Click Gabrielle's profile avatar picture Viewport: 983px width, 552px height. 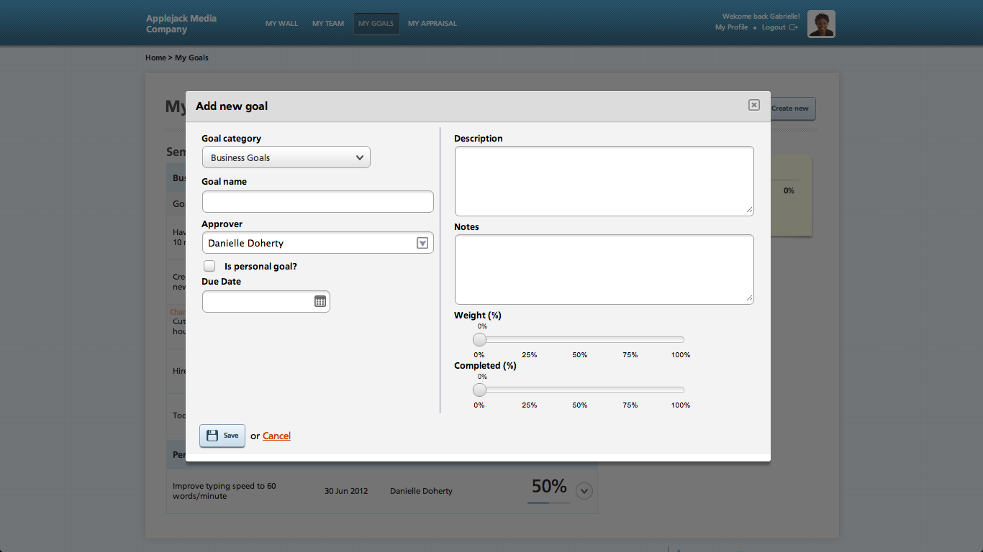tap(821, 24)
